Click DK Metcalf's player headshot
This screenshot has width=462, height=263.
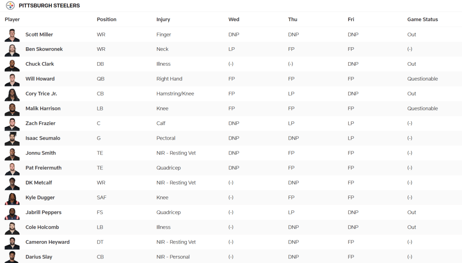point(12,184)
